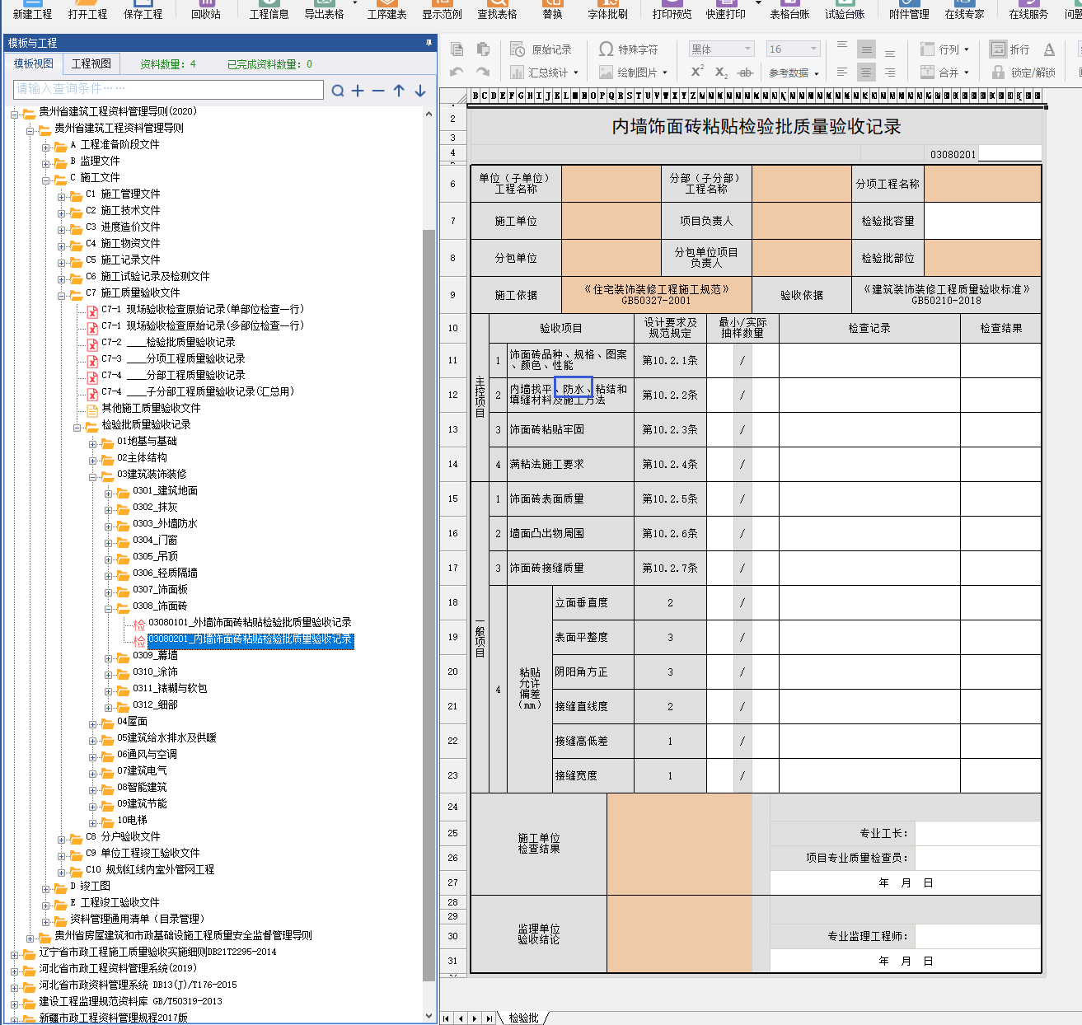The height and width of the screenshot is (1025, 1082).
Task: Toggle 折行 text wrap
Action: 1009,49
